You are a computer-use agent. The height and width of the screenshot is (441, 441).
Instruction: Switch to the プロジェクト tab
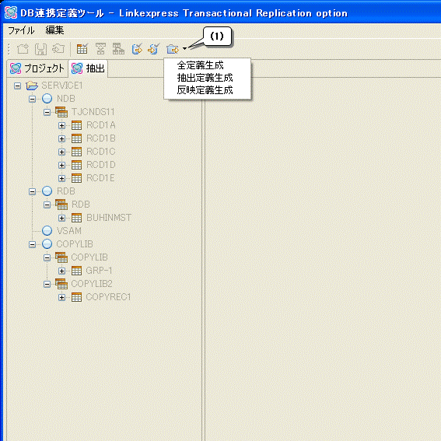pos(37,68)
